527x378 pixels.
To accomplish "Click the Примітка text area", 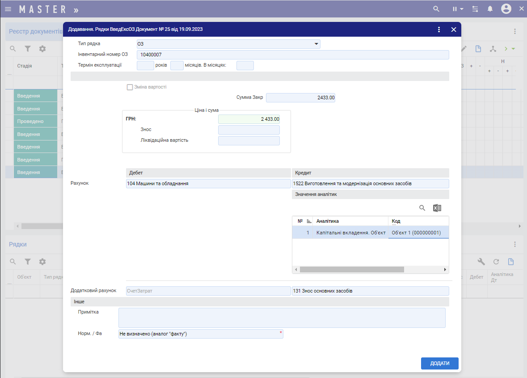I will tap(282, 318).
